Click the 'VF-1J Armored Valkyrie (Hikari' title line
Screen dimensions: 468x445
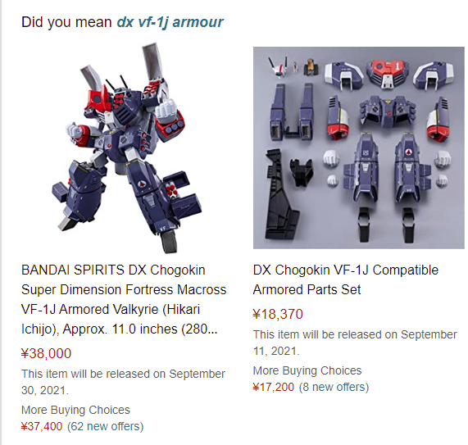coord(111,309)
